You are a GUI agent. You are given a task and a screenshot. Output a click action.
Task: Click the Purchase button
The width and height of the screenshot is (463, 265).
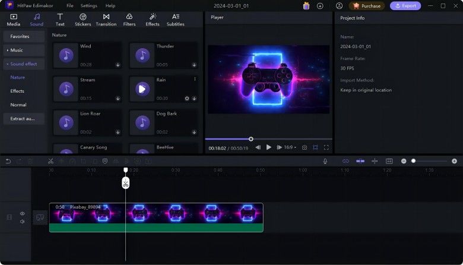[x=367, y=5]
